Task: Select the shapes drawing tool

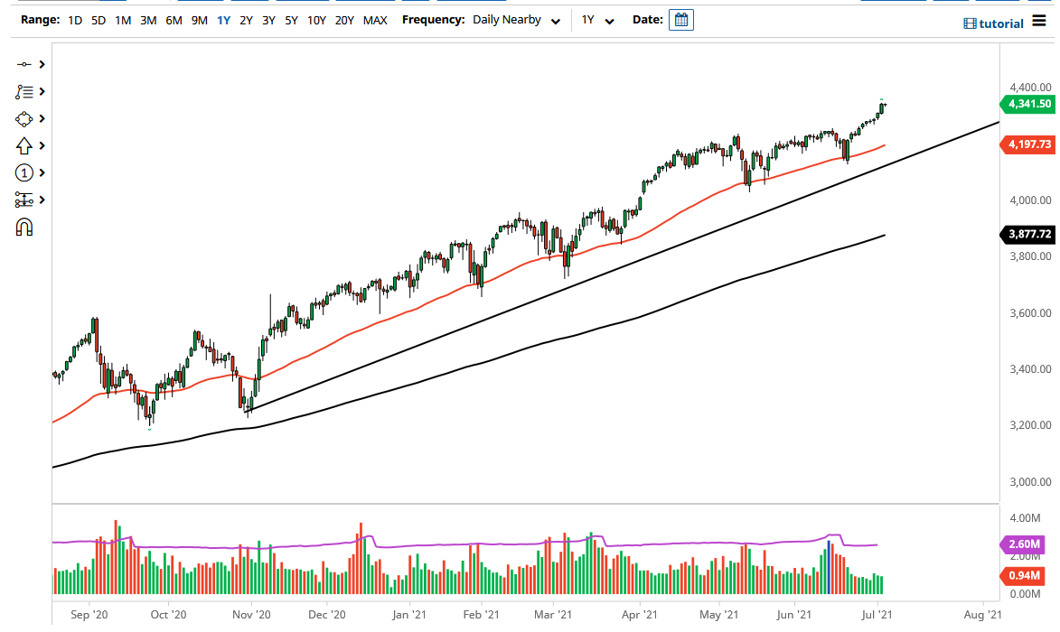Action: coord(25,118)
